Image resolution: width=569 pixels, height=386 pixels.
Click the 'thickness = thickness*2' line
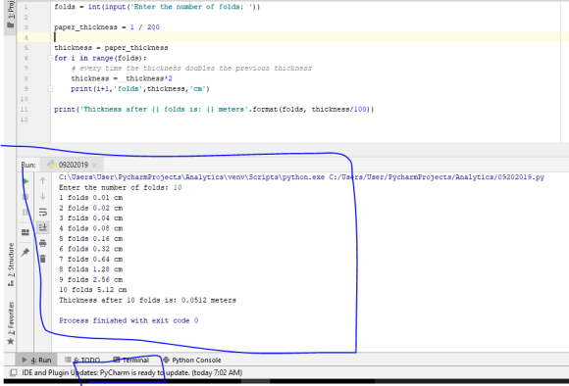click(x=122, y=78)
